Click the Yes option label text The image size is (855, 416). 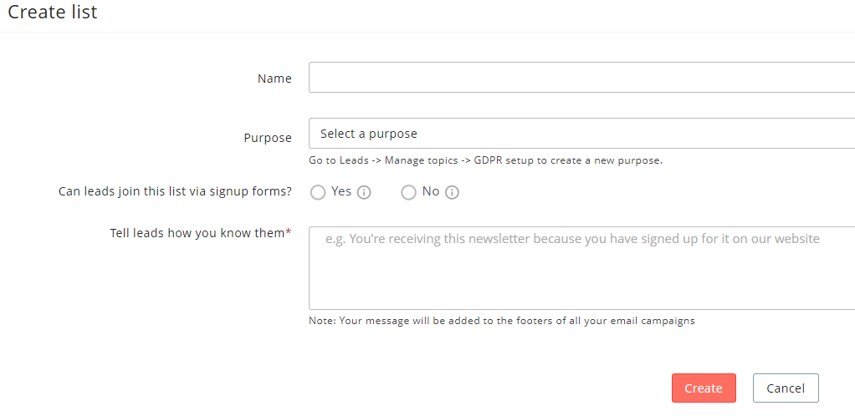point(341,191)
